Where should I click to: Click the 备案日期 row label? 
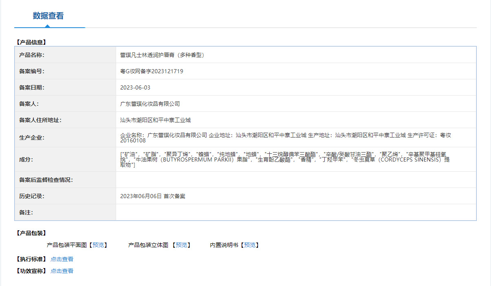coord(32,87)
